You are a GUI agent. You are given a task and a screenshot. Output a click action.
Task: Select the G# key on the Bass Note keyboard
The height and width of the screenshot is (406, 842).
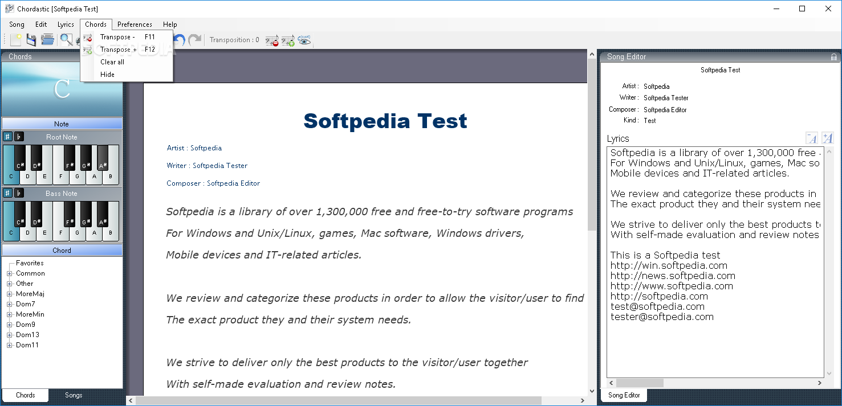coord(86,214)
